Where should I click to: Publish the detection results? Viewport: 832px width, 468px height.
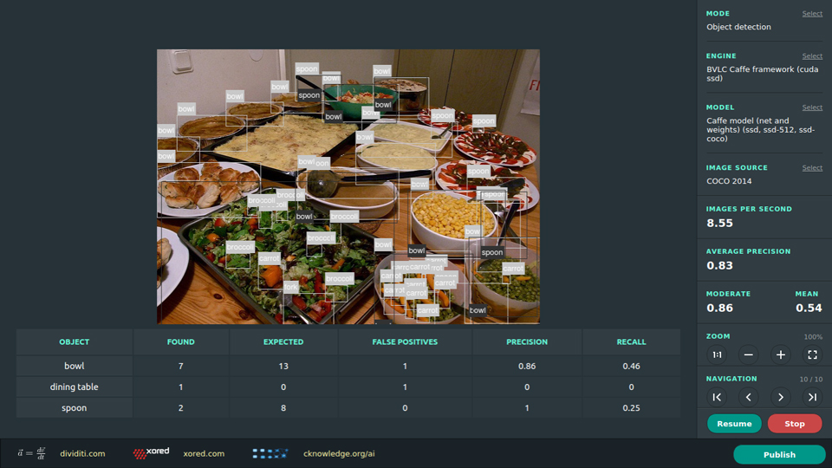pyautogui.click(x=779, y=454)
